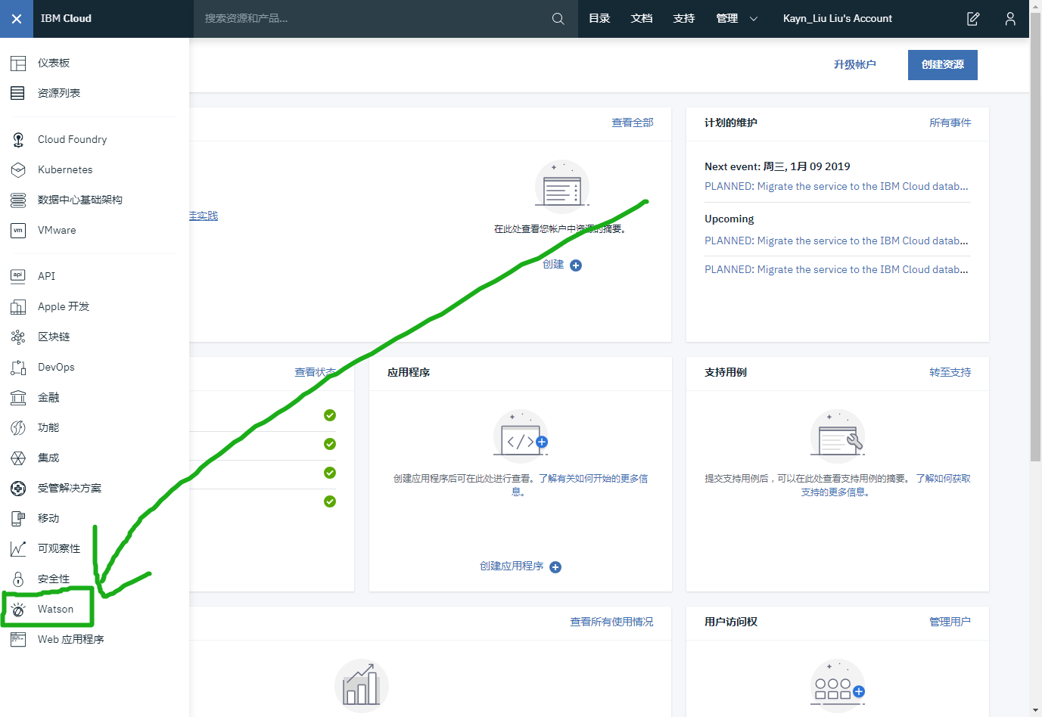The image size is (1042, 717).
Task: Click the search magnifier icon
Action: click(558, 18)
